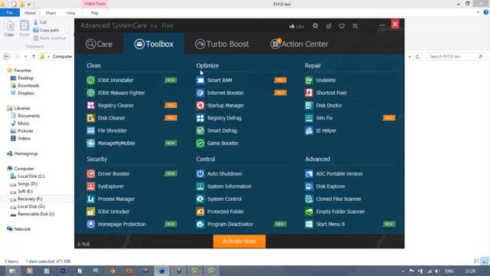Click the Activate Now button
The width and height of the screenshot is (490, 276).
point(240,242)
